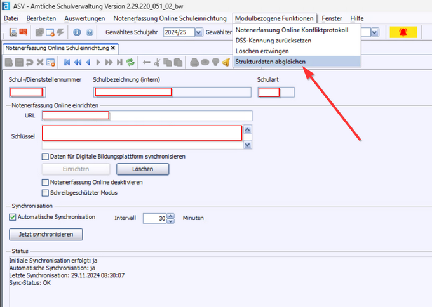Click the printer icon in toolbar
This screenshot has width=432, height=307.
pyautogui.click(x=196, y=62)
